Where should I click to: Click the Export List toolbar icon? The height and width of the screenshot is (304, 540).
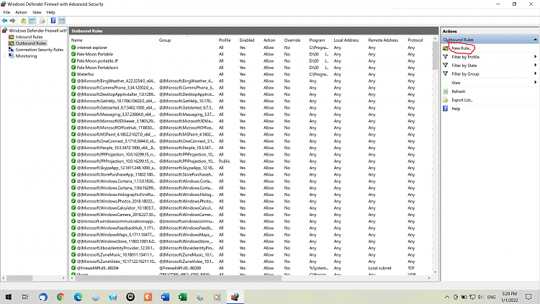[42, 21]
